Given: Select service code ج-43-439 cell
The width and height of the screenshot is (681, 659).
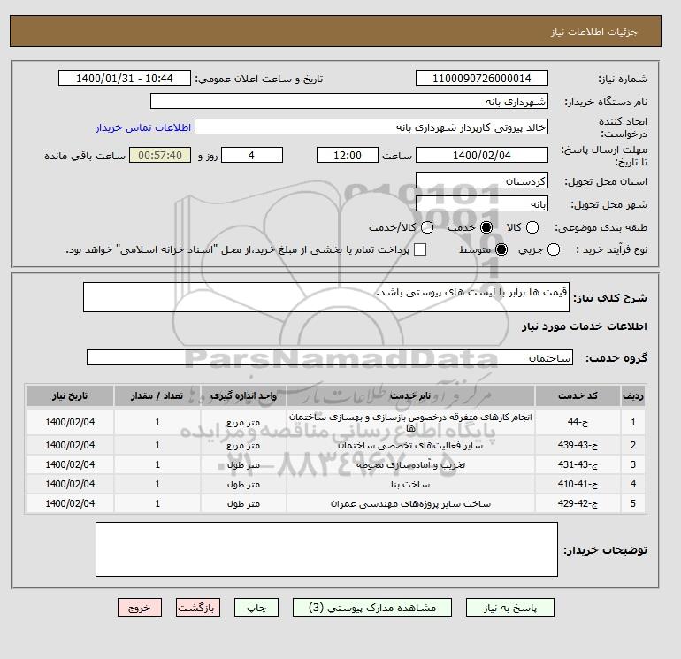Looking at the screenshot, I should [578, 445].
